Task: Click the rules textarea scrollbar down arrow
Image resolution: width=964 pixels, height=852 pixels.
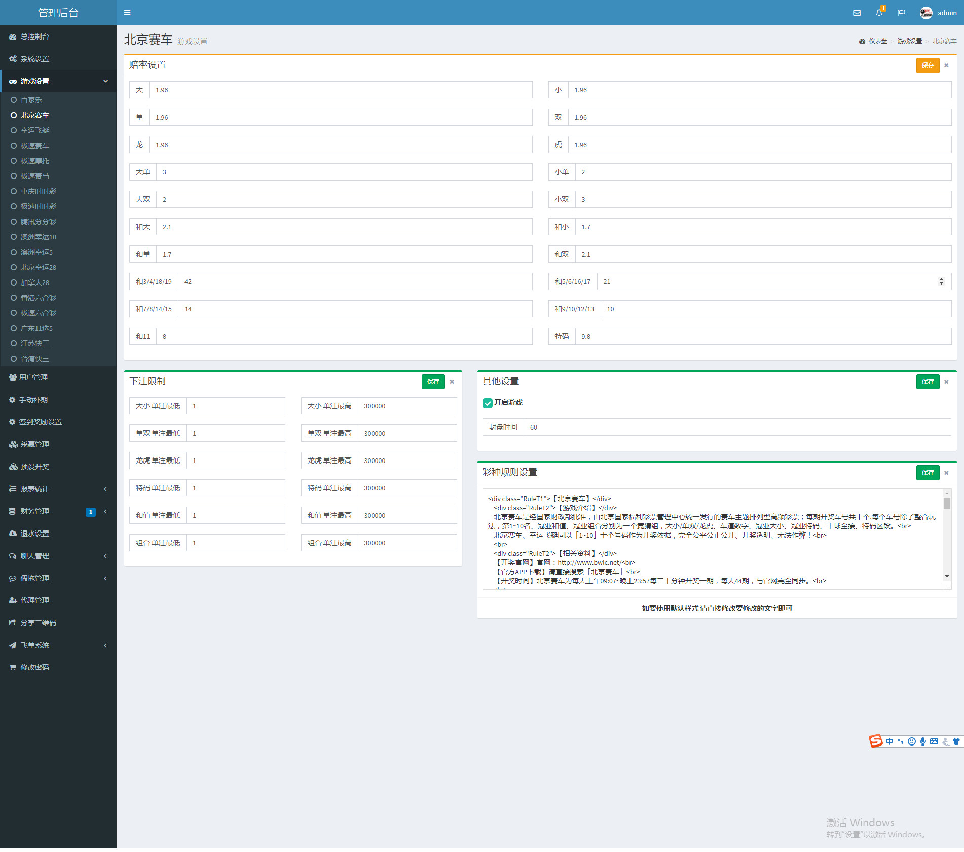Action: pyautogui.click(x=947, y=576)
